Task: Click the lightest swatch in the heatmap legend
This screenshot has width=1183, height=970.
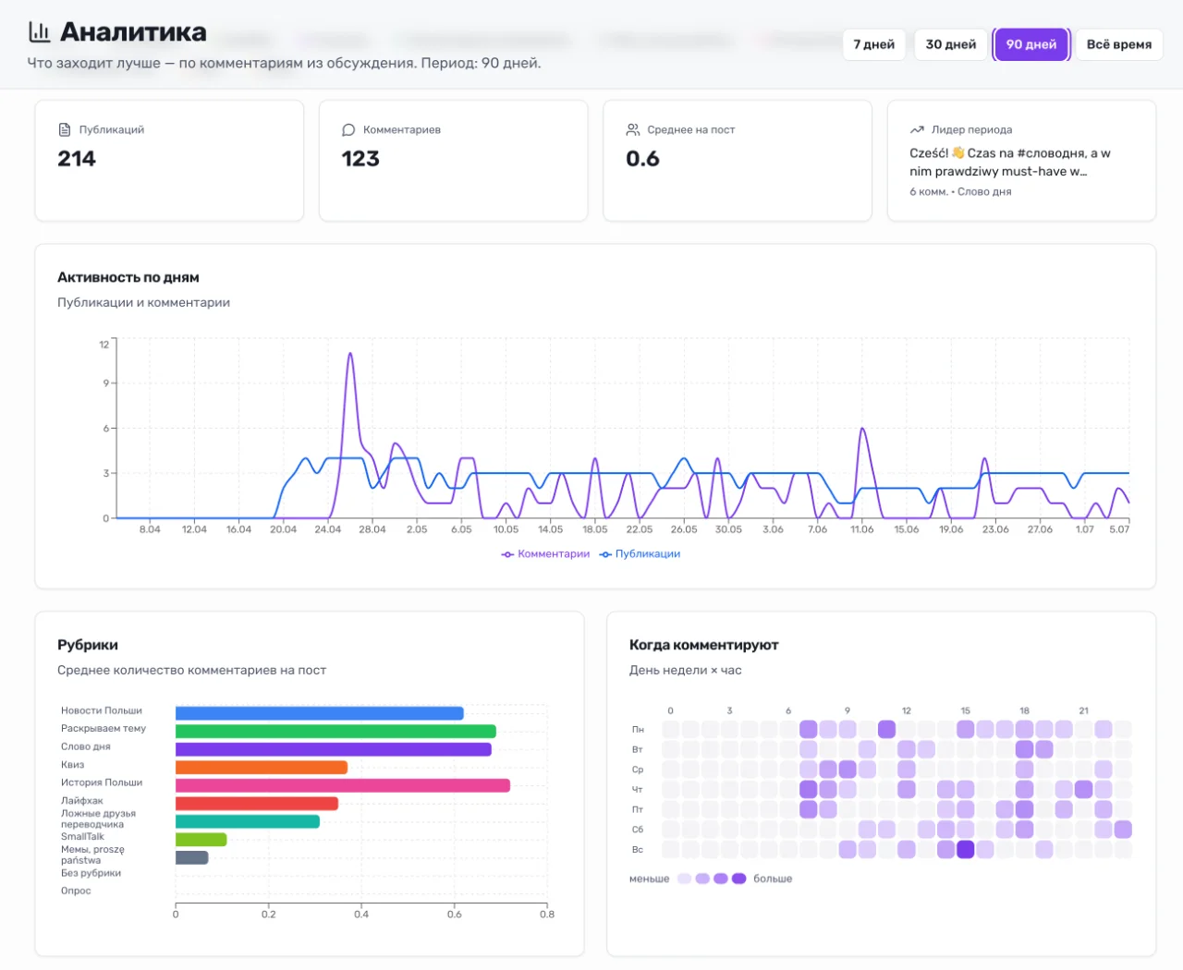Action: pos(684,879)
